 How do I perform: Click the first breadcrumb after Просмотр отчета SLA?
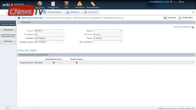pyautogui.click(x=58, y=18)
